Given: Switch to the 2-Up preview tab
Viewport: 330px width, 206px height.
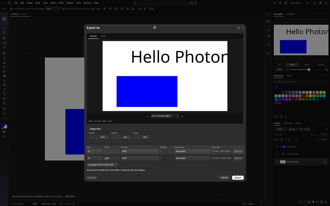Looking at the screenshot, I should click(x=103, y=36).
